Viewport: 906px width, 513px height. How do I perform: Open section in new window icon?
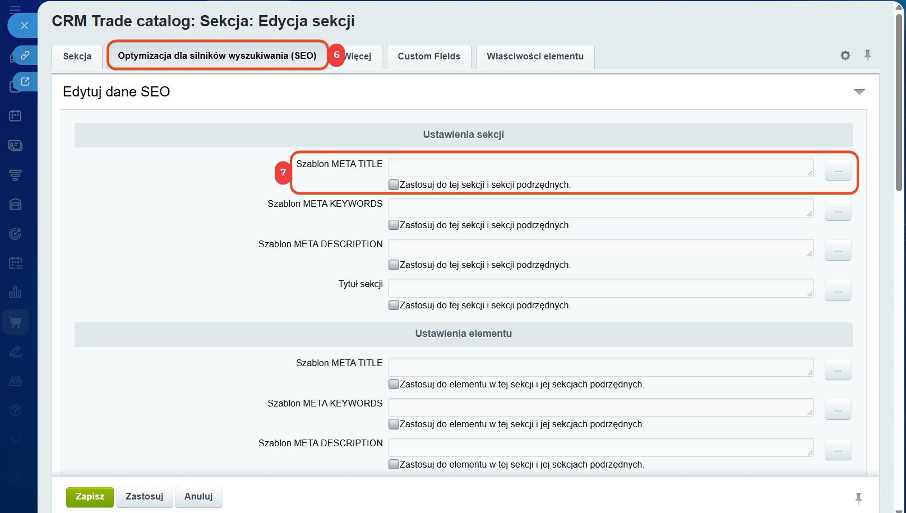(x=25, y=82)
